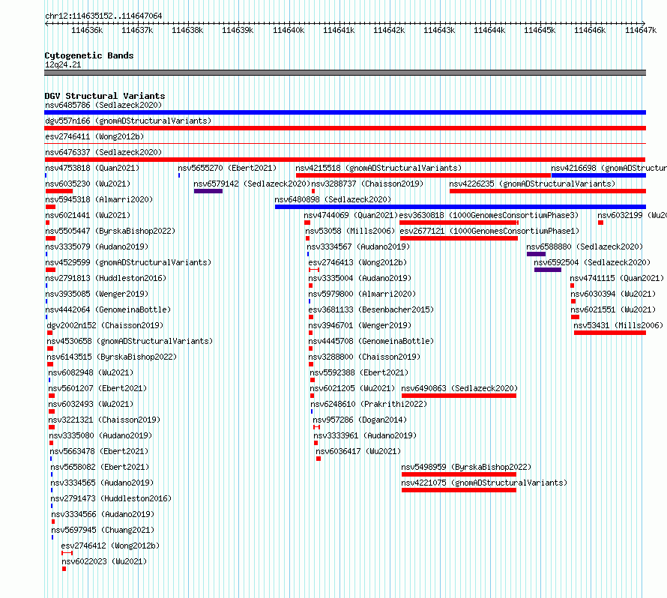Open nsv3935085 (Wenger2019) variant

tap(97, 294)
